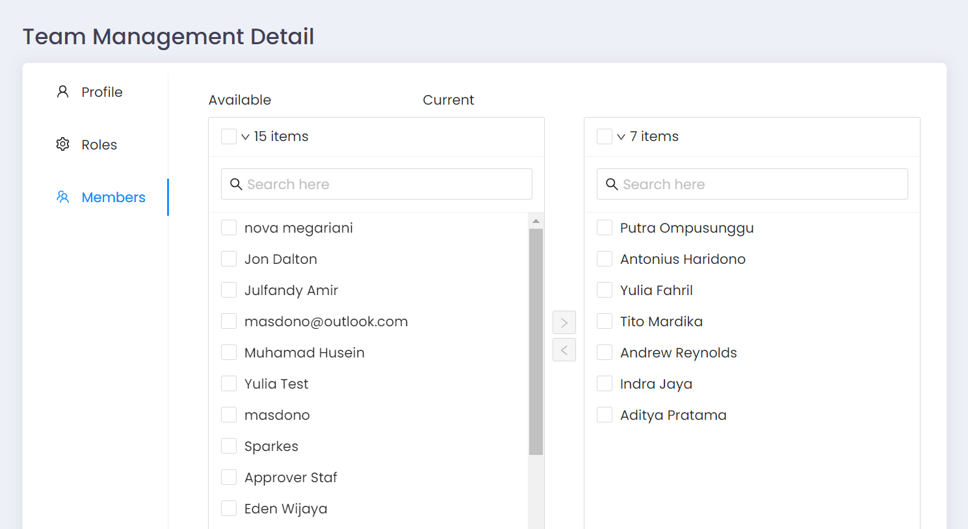968x529 pixels.
Task: Click the name 'Yulia Test'
Action: pyautogui.click(x=276, y=384)
